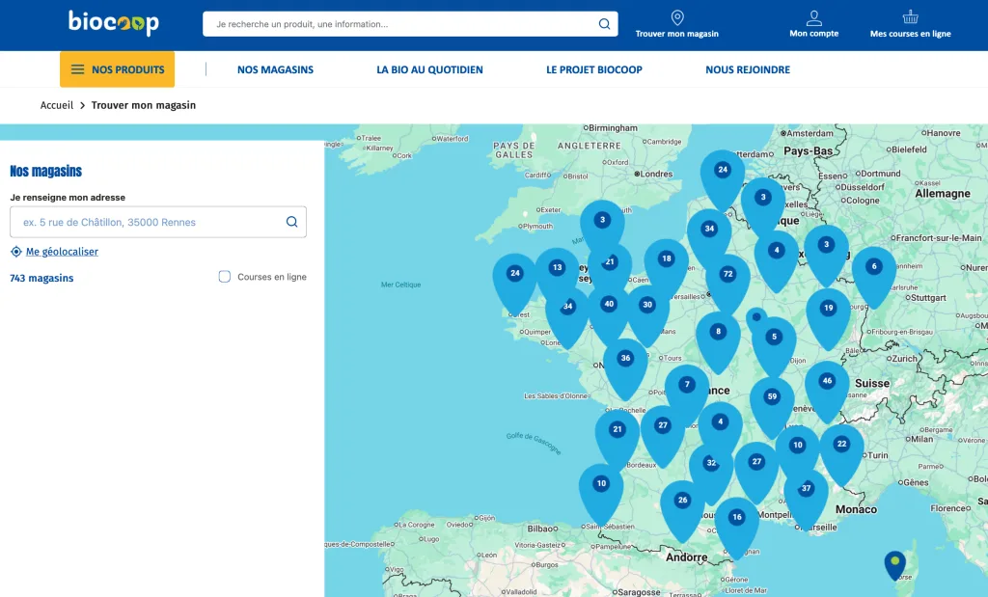Click address field search magnifier icon

pyautogui.click(x=291, y=222)
